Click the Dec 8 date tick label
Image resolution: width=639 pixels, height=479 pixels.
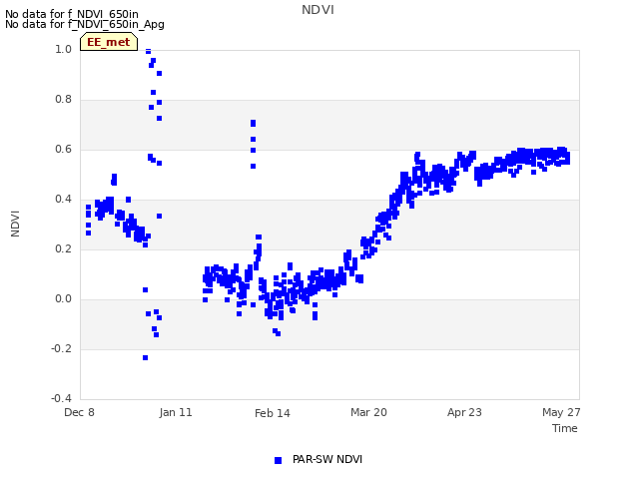click(x=79, y=412)
